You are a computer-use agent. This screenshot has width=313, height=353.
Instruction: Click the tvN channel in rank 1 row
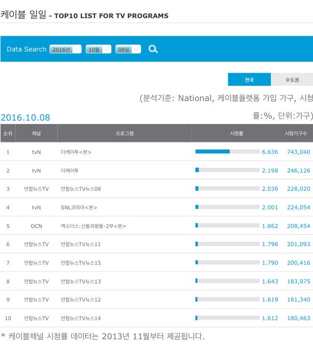(36, 152)
